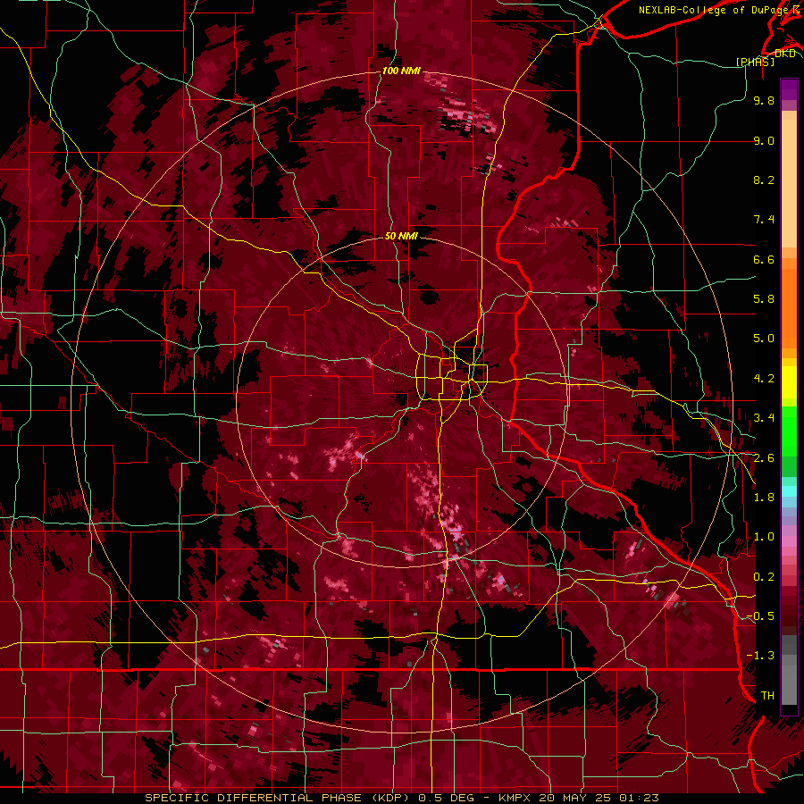Click the '50 NMI' range ring label
The height and width of the screenshot is (804, 804).
pos(401,236)
